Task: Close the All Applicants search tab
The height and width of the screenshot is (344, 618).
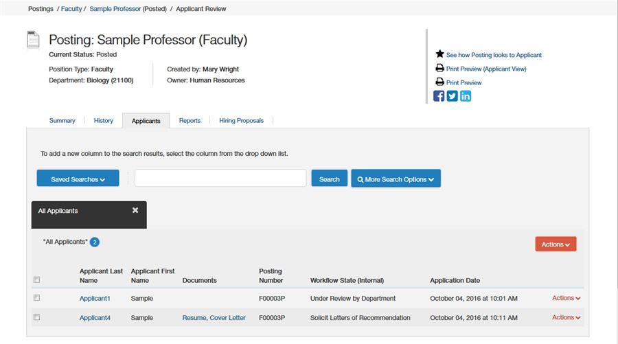Action: pyautogui.click(x=135, y=210)
